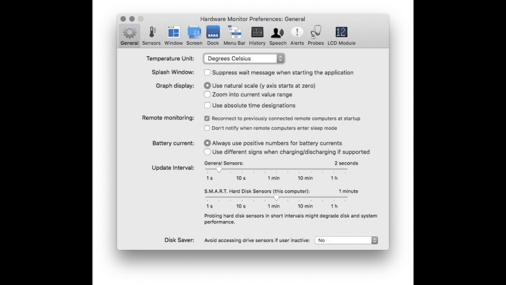Uncheck Reconnect to previously connected remote computers
Image resolution: width=506 pixels, height=285 pixels.
click(x=207, y=119)
